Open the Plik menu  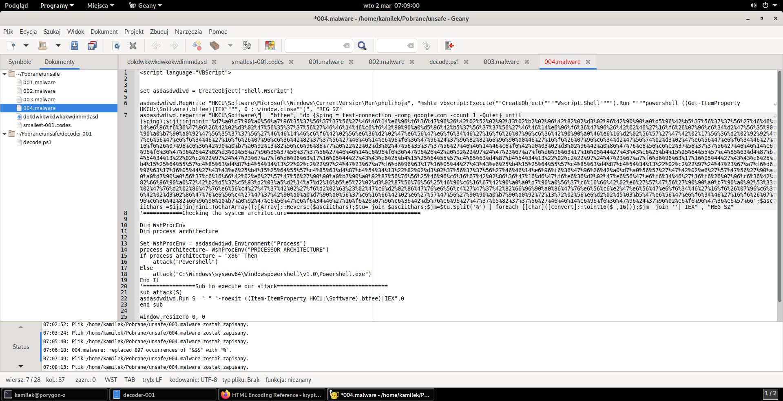(8, 32)
